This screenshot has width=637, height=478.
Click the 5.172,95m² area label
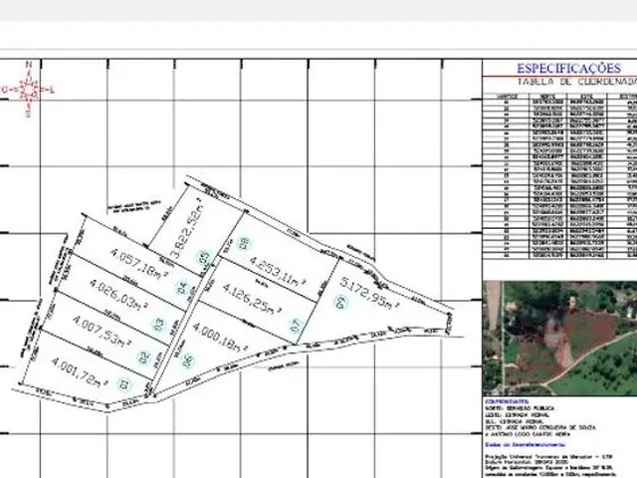tap(370, 294)
